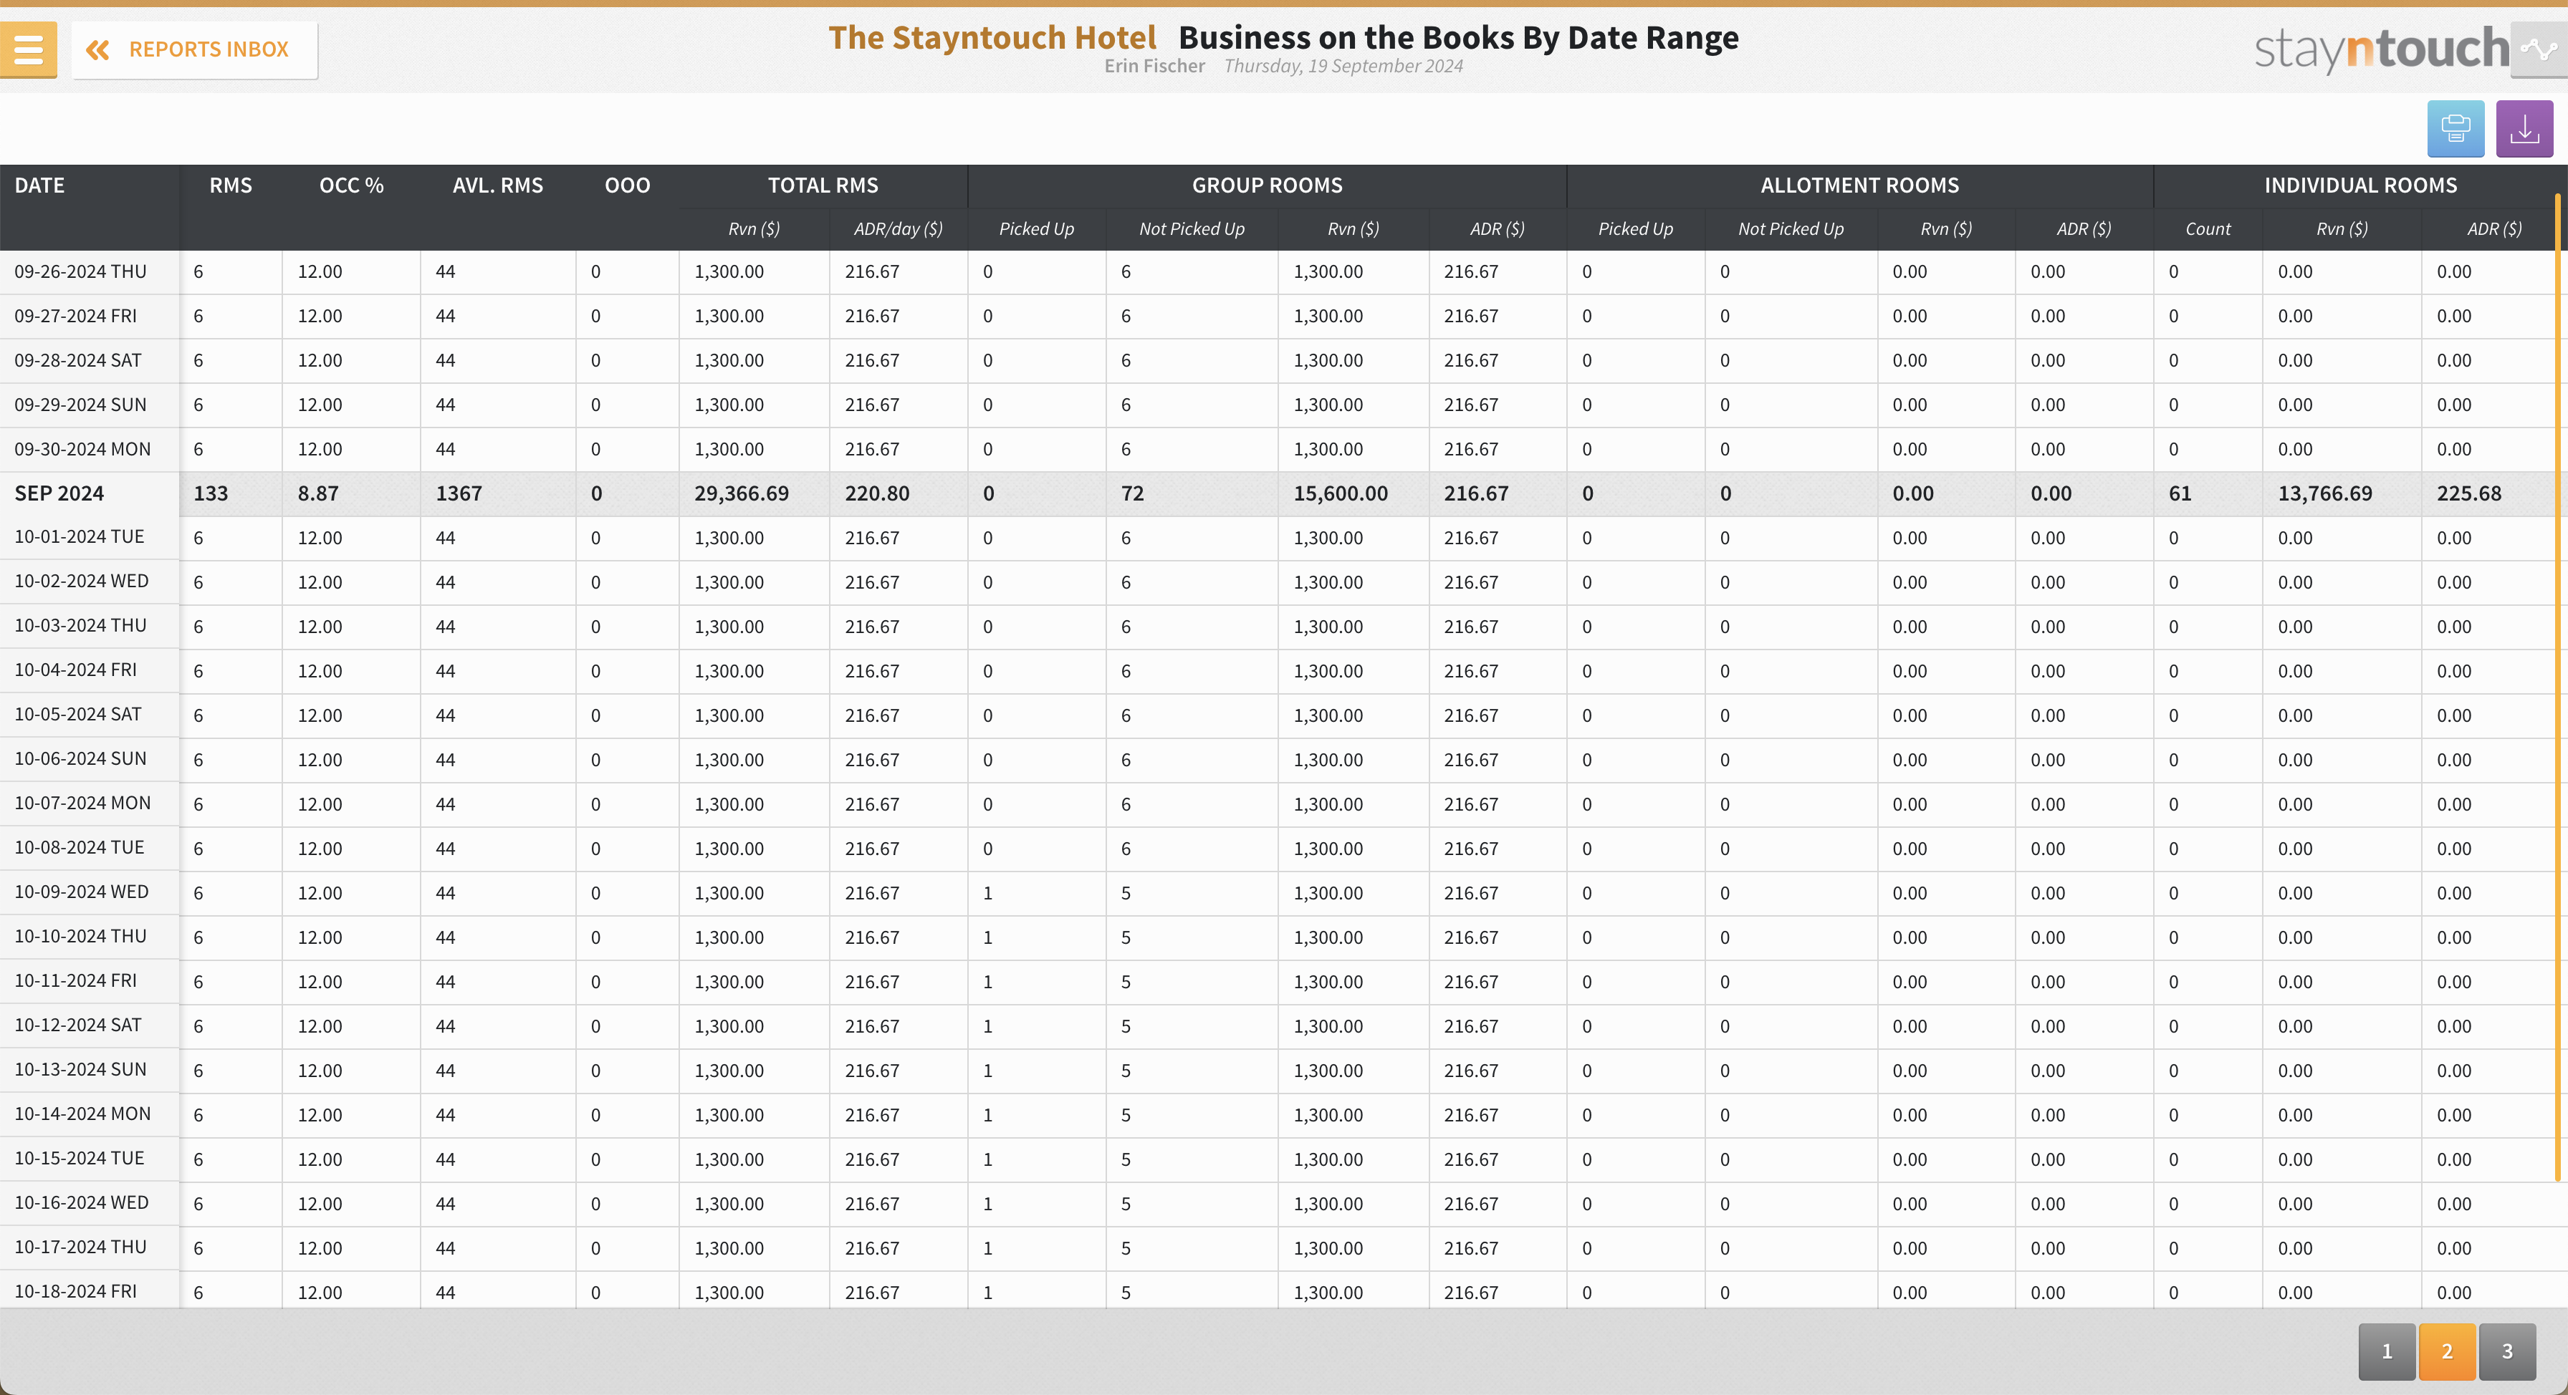Viewport: 2568px width, 1395px height.
Task: Download the report with the purple download icon
Action: pos(2523,128)
